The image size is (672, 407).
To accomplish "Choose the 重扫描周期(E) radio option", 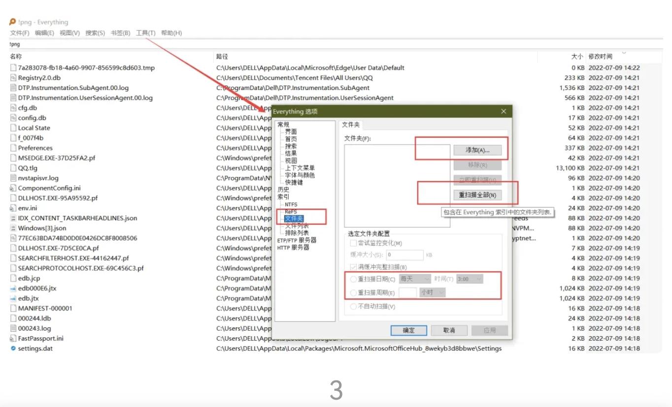I will (x=353, y=292).
